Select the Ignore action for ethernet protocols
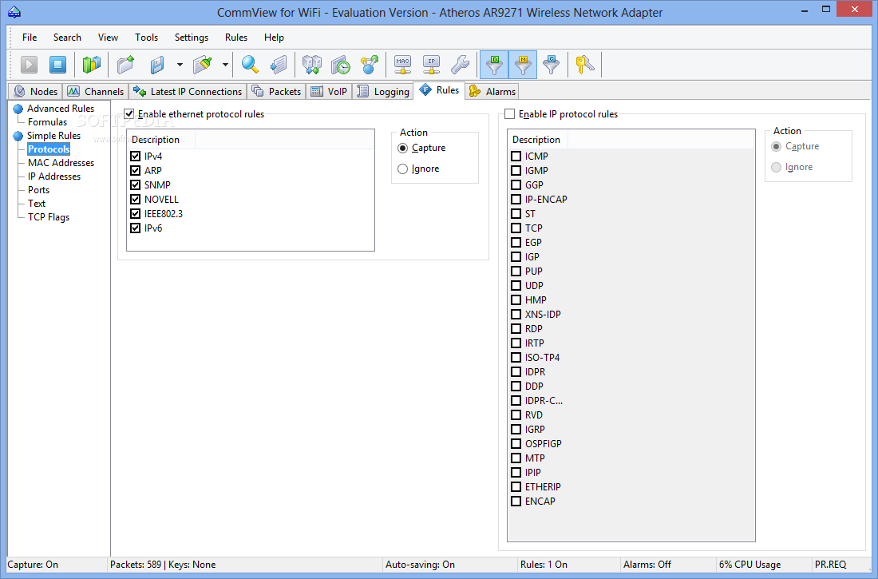Screen dimensions: 878x579 point(402,169)
